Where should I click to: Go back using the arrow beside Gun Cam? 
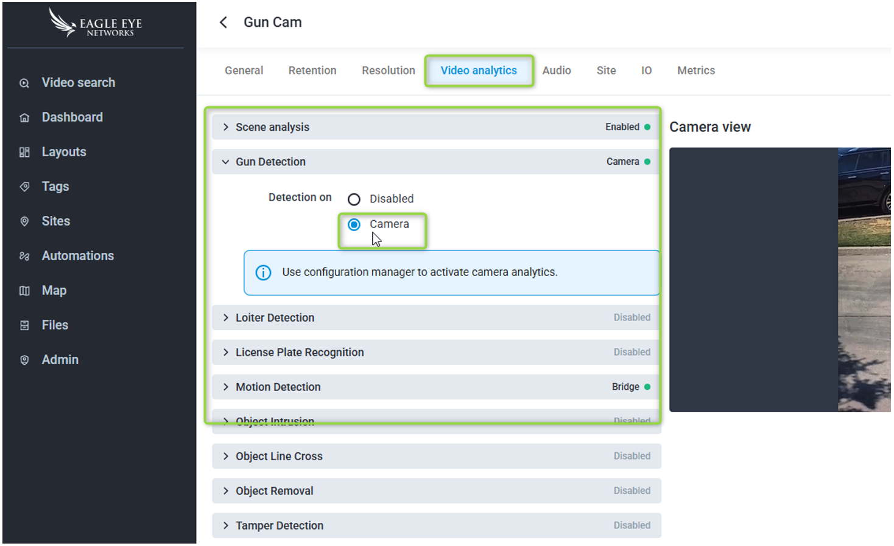click(224, 22)
